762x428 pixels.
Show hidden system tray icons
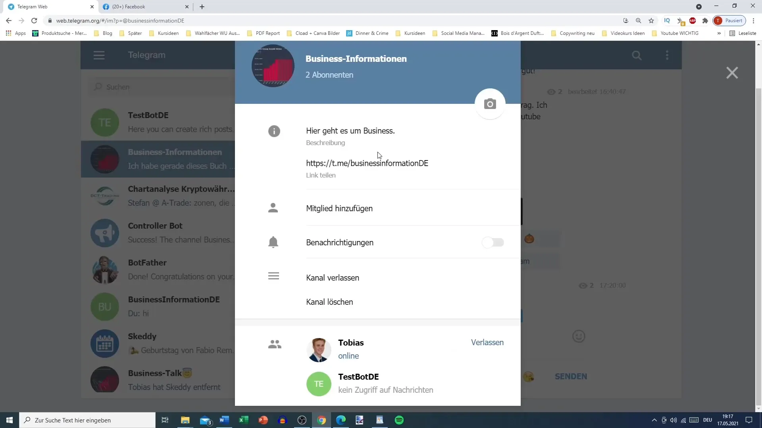tap(654, 420)
